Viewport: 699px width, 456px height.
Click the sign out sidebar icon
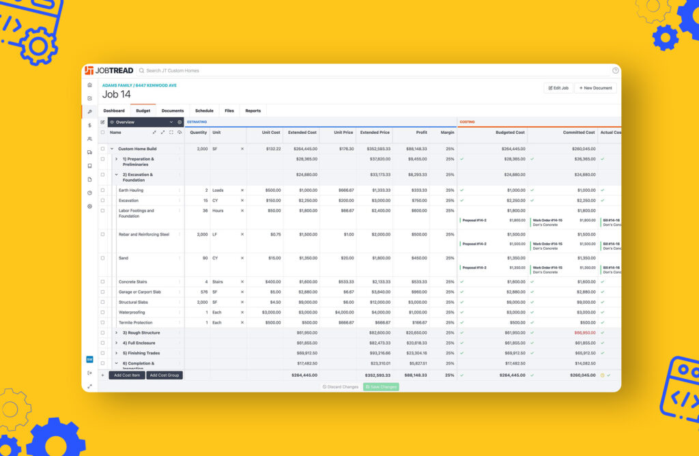coord(89,373)
